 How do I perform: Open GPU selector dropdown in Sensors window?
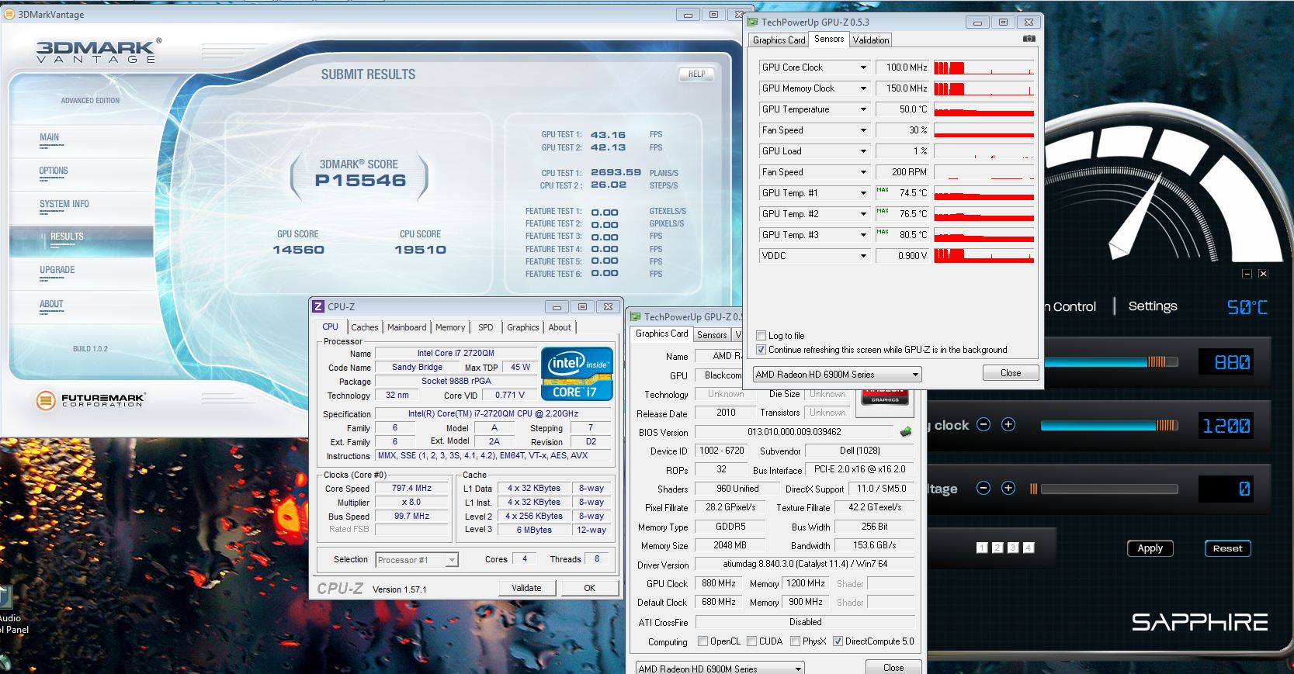(x=837, y=374)
